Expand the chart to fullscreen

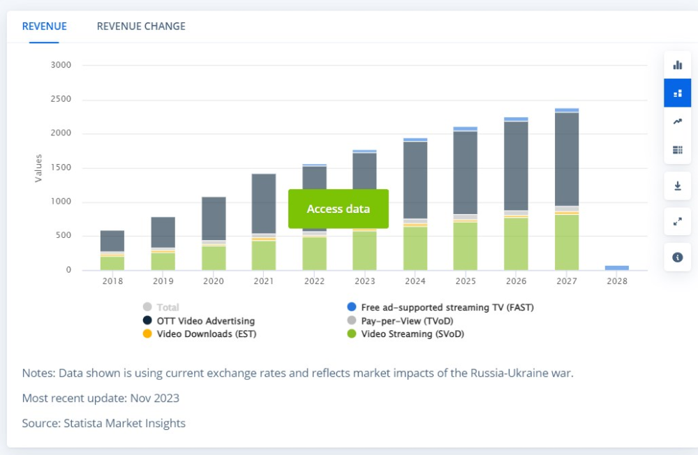677,221
